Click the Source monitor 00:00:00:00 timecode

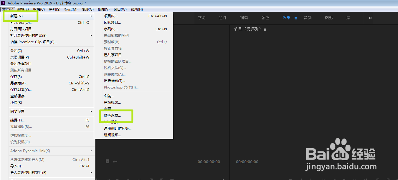click(209, 162)
